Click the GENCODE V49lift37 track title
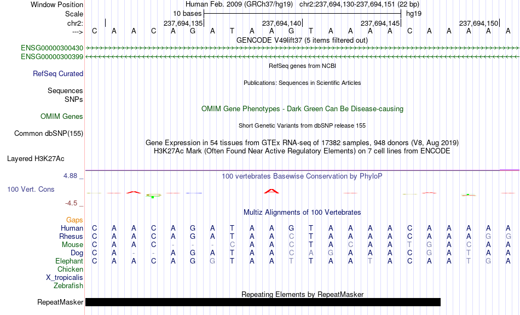The image size is (520, 315). (x=302, y=41)
